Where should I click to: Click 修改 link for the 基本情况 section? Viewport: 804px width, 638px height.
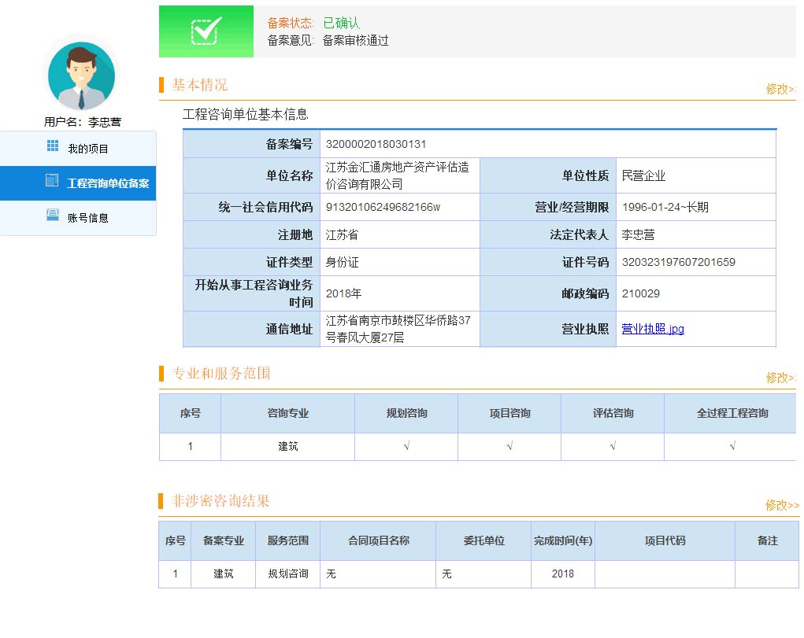point(780,89)
